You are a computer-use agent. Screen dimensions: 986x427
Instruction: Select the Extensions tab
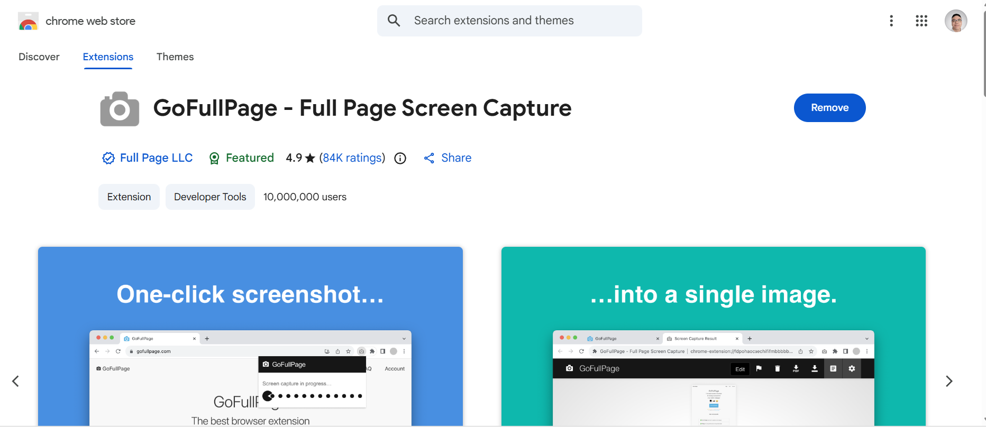[x=108, y=57]
